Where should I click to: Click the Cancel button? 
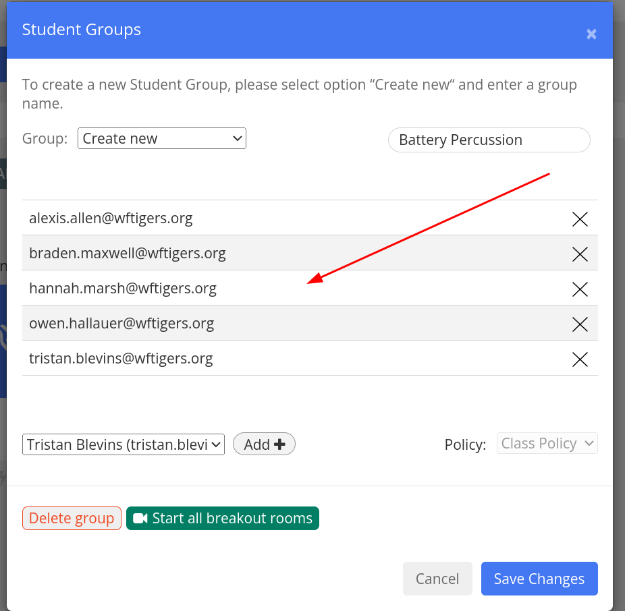tap(437, 579)
